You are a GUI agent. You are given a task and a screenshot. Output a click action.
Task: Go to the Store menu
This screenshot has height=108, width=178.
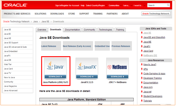pyautogui.click(x=71, y=14)
